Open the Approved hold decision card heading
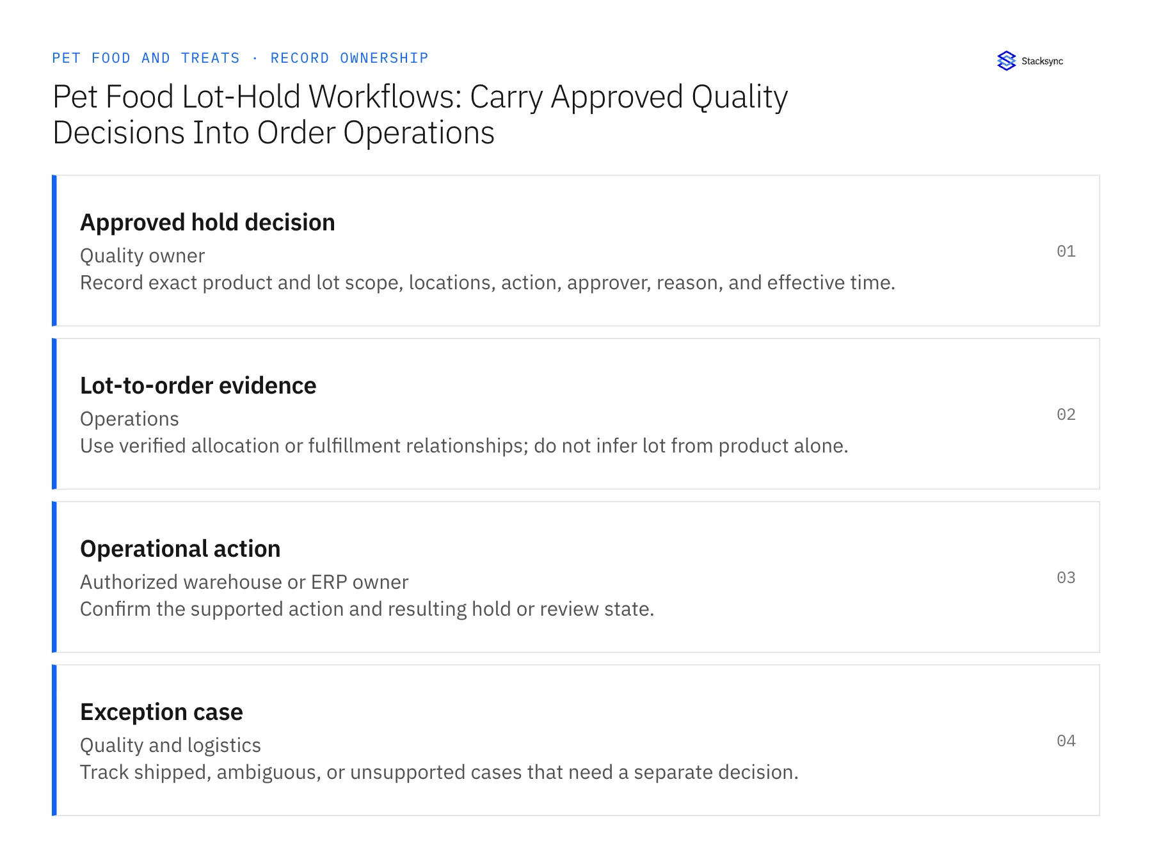Viewport: 1152px width, 864px height. click(x=207, y=223)
